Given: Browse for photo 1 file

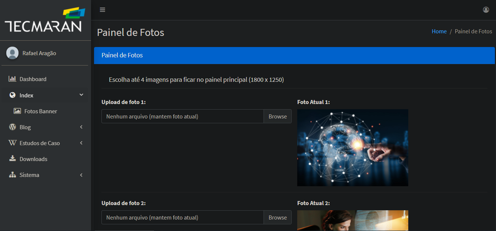Looking at the screenshot, I should (x=278, y=116).
